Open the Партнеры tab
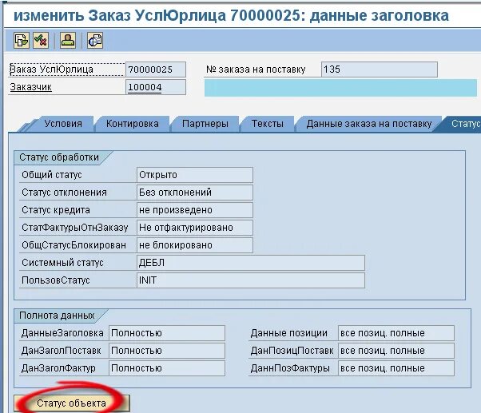The height and width of the screenshot is (413, 481). coord(205,124)
